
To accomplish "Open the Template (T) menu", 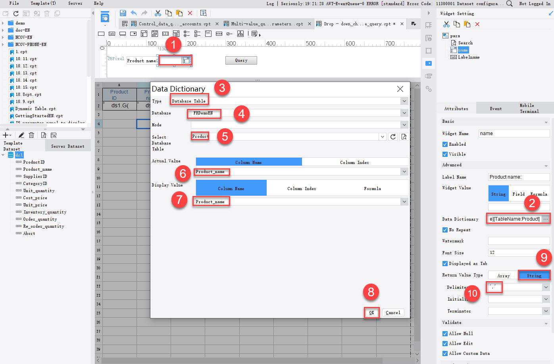I will click(43, 3).
